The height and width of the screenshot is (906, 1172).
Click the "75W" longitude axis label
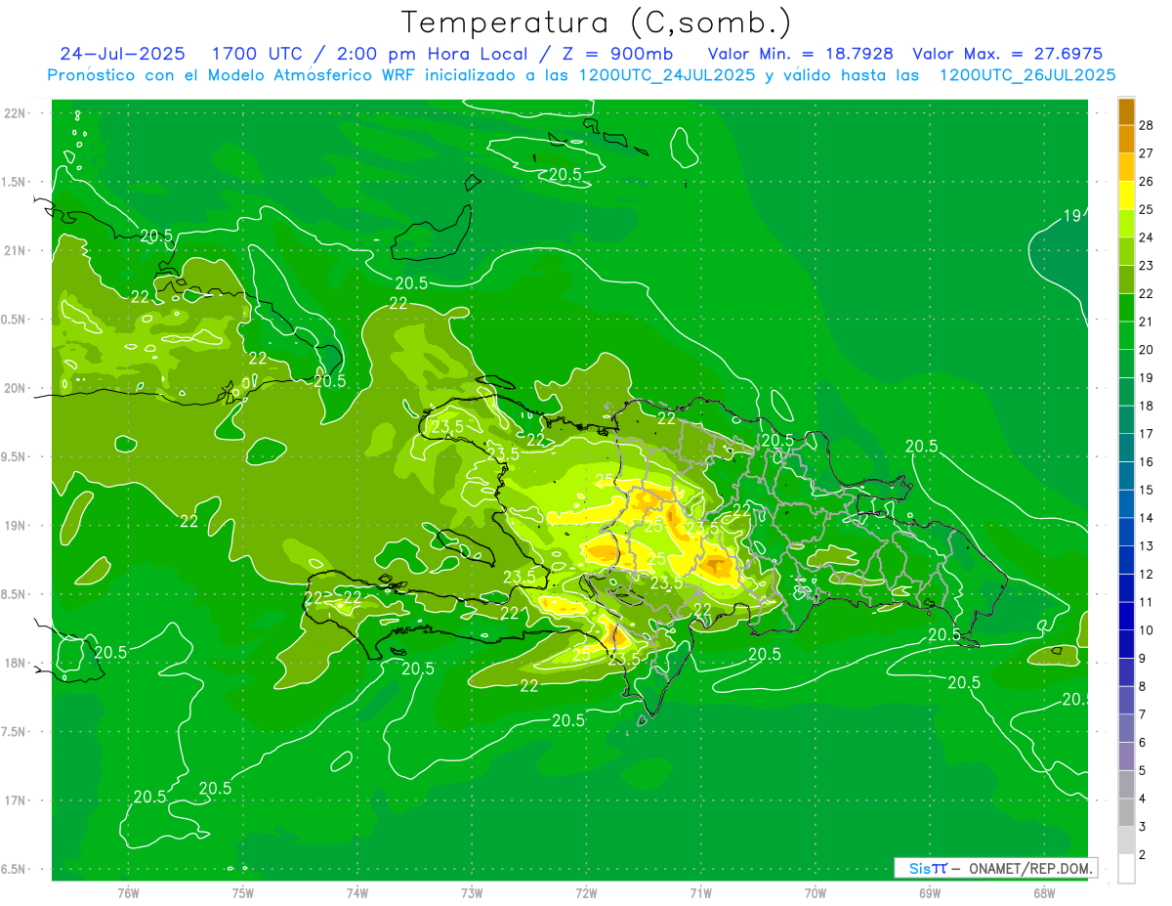point(242,893)
